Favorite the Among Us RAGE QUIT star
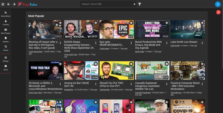 coord(96,64)
